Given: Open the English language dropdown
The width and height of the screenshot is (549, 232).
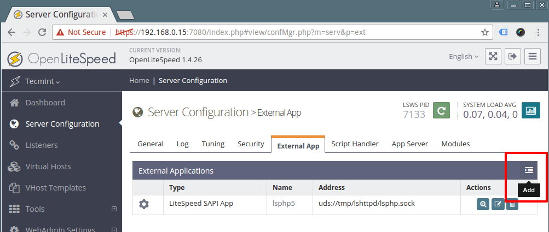Looking at the screenshot, I should coord(463,56).
